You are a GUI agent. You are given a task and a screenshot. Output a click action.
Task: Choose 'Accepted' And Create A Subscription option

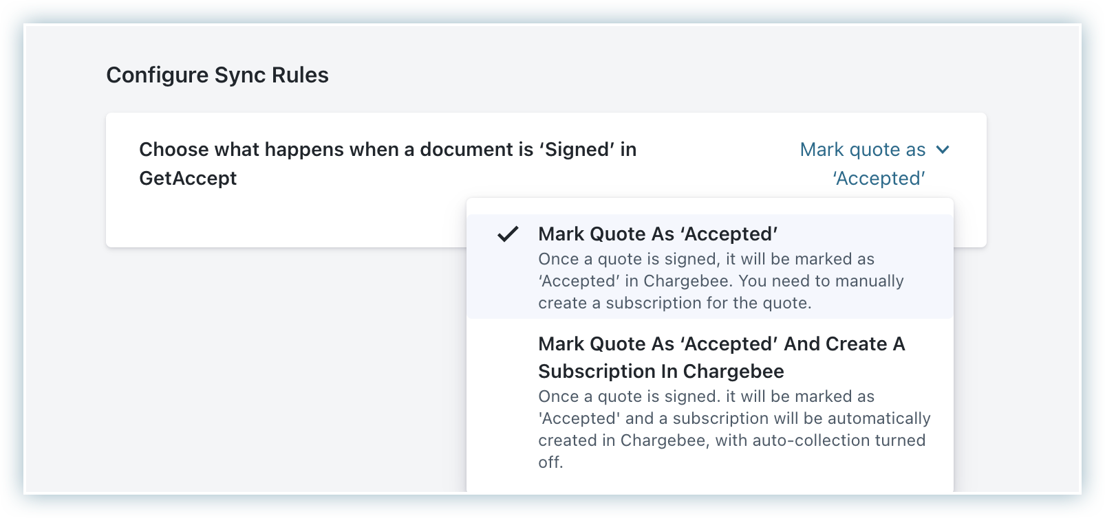pyautogui.click(x=721, y=344)
